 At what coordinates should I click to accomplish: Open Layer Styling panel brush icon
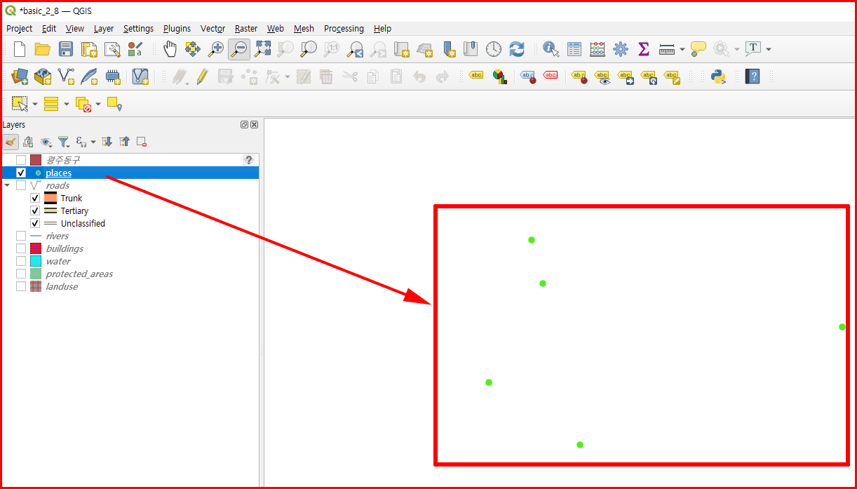(11, 142)
